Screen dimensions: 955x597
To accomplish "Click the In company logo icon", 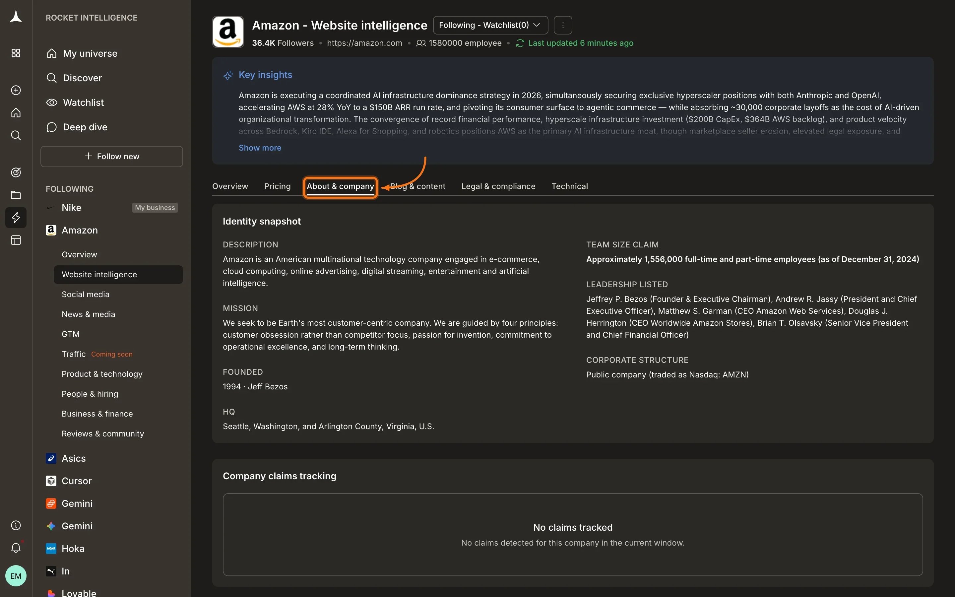I will (x=51, y=571).
